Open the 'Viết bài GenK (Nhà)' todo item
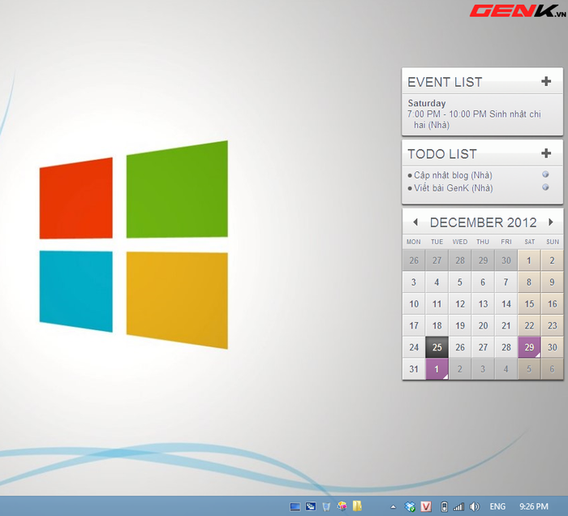Viewport: 568px width, 516px height. 453,188
